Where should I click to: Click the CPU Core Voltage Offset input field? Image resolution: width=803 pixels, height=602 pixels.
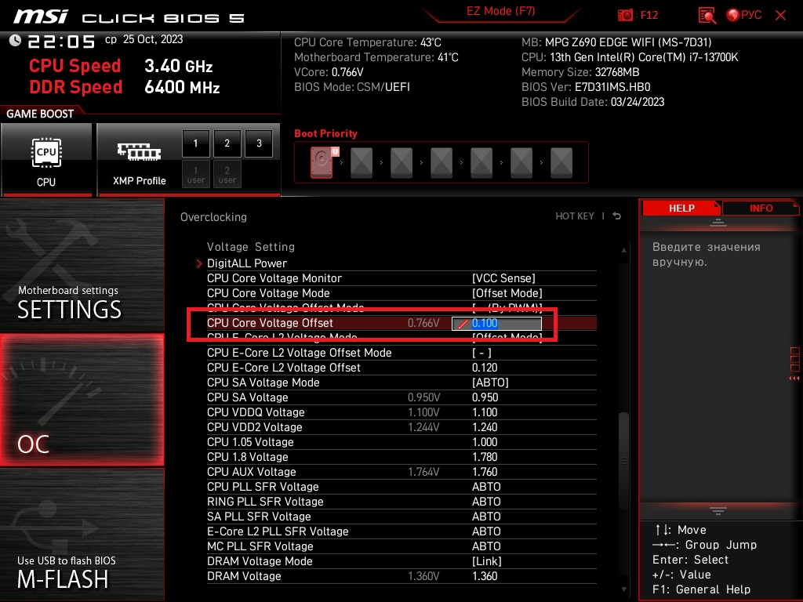point(496,323)
